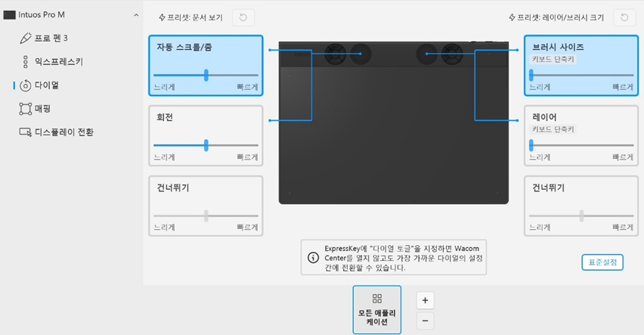Click 빠르게 label under 자동 스크롤/줌
Viewport: 644px width, 335px height.
(247, 87)
